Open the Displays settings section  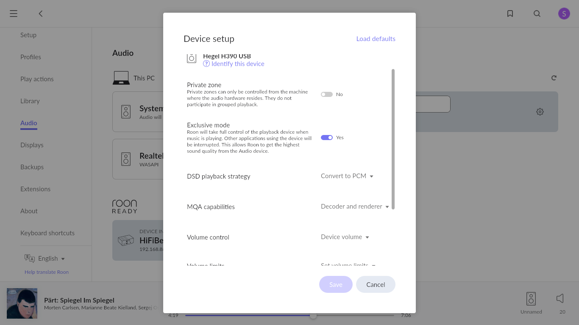coord(32,145)
